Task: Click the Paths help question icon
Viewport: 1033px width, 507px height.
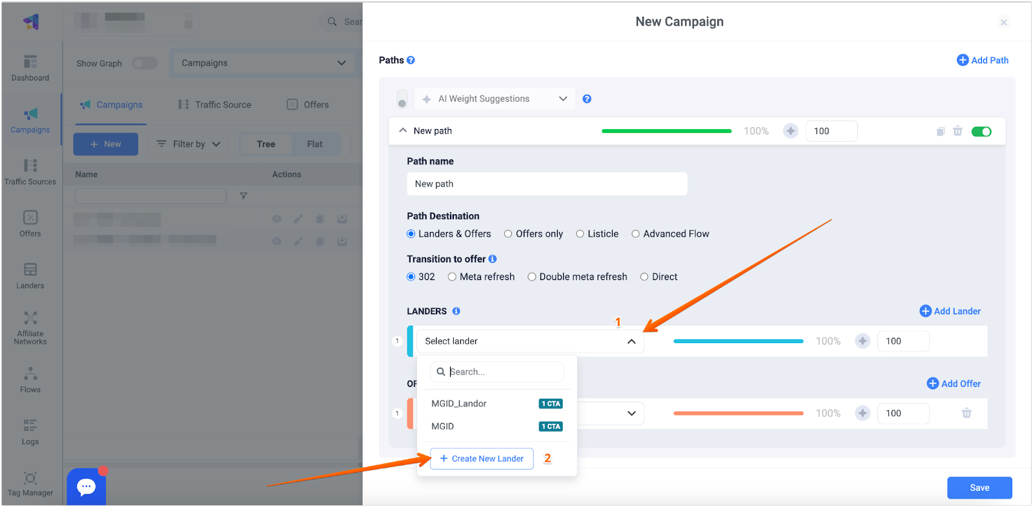Action: (x=411, y=60)
